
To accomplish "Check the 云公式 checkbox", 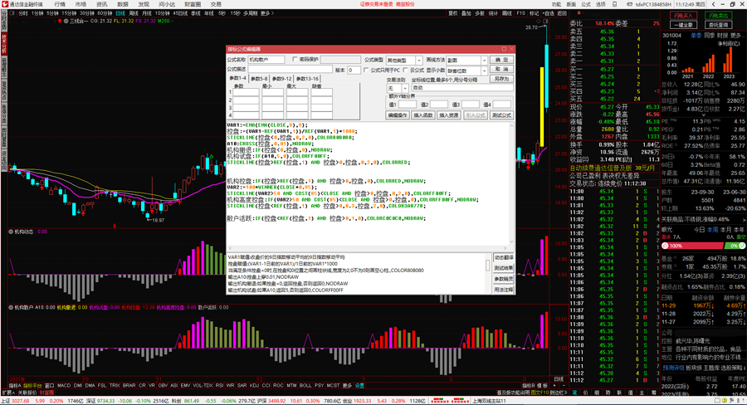I will point(406,71).
